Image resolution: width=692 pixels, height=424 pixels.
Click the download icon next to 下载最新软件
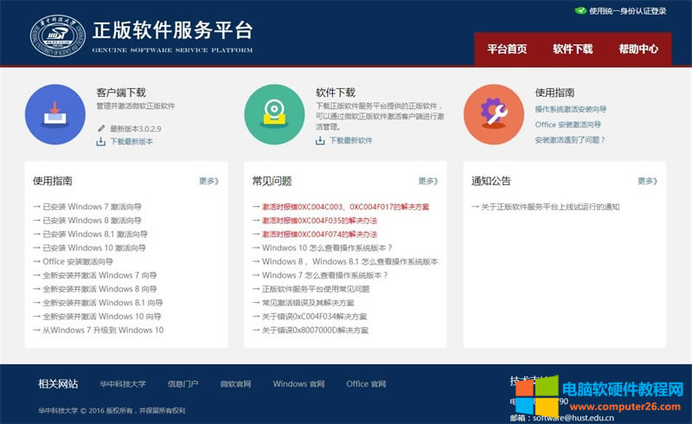point(320,140)
